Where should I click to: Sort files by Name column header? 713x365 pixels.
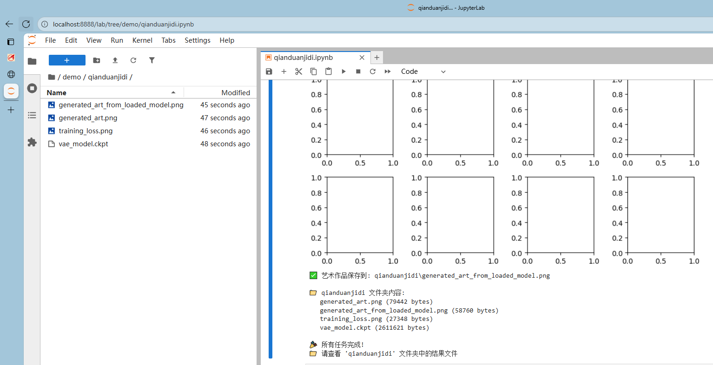click(x=57, y=93)
